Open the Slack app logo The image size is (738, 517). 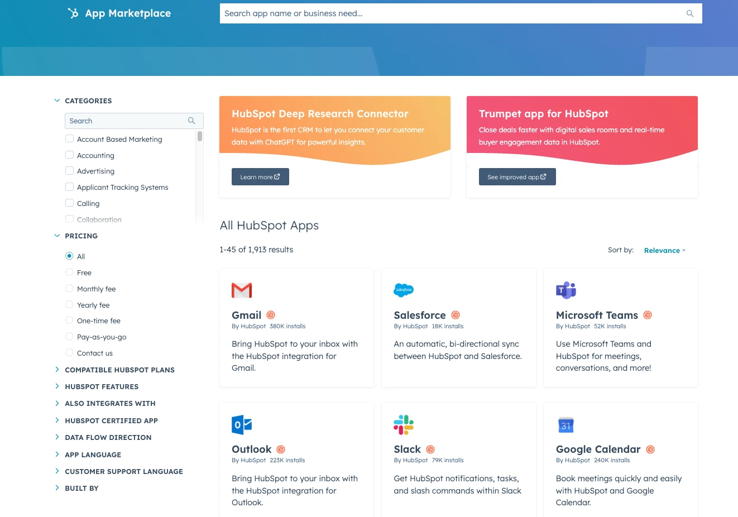point(404,425)
